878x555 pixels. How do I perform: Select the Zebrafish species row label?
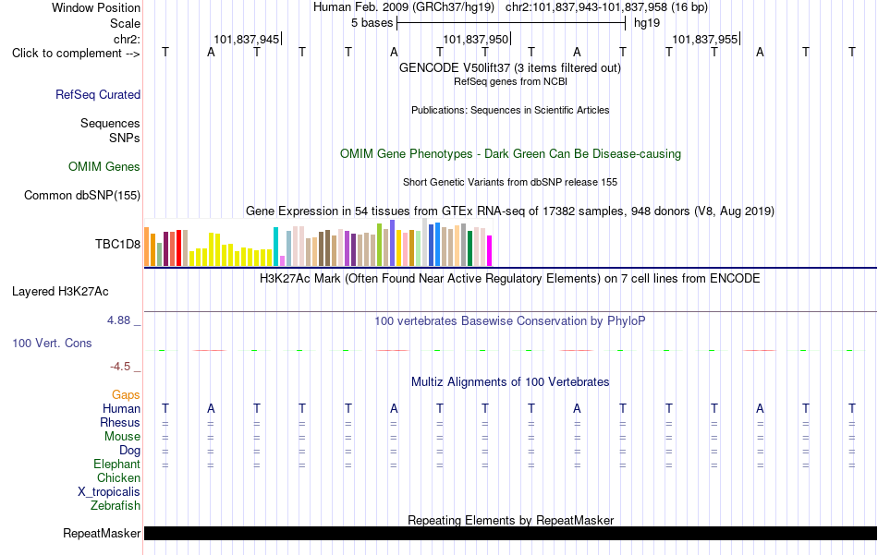116,505
